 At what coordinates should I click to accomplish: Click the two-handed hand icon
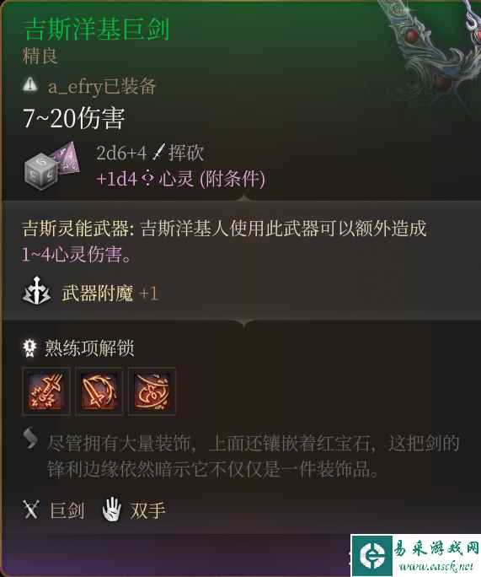(112, 510)
